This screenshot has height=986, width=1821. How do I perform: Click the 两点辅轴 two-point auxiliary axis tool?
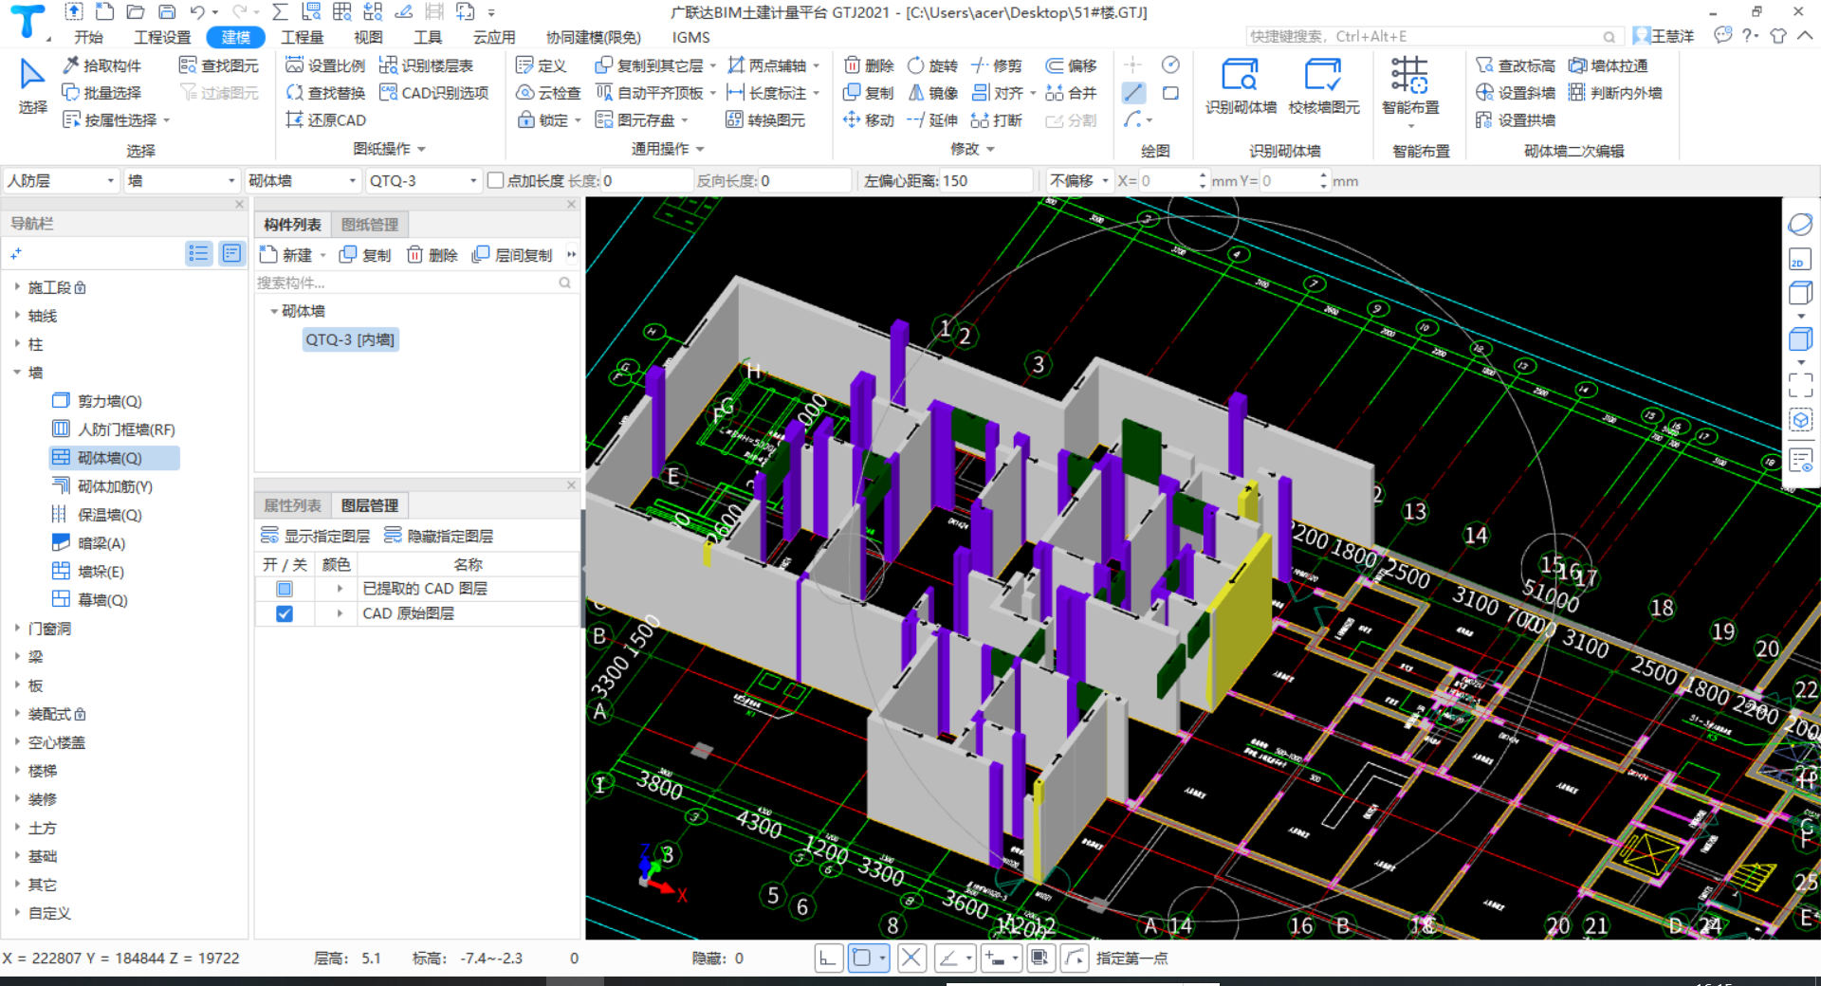767,65
